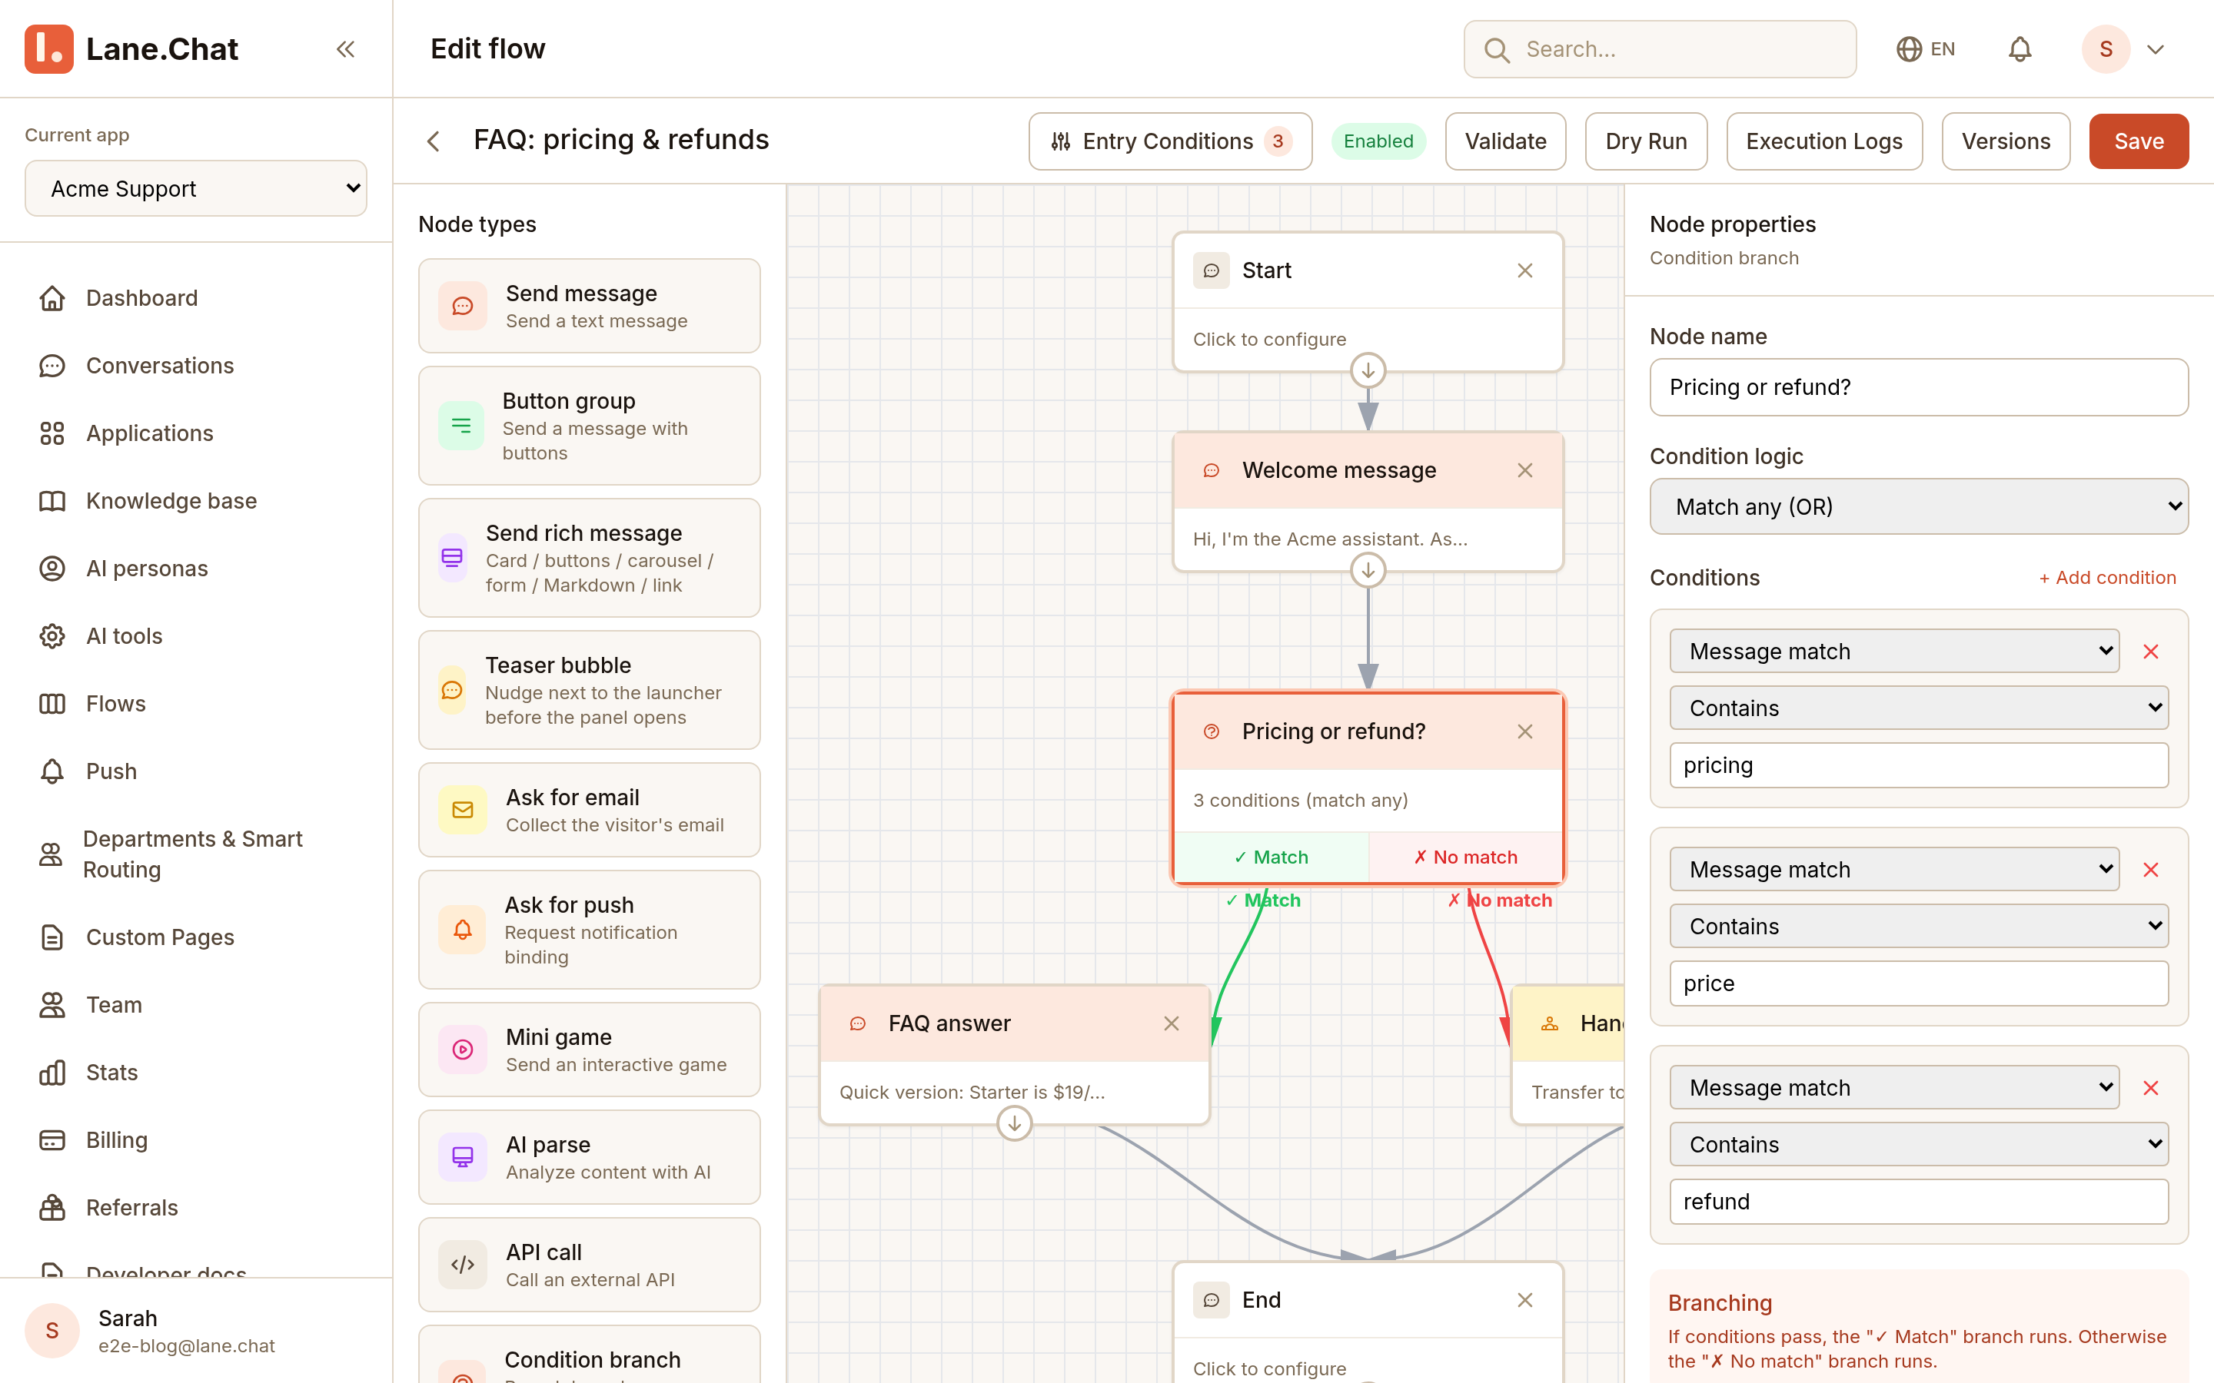Expand the user account menu chevron
The width and height of the screenshot is (2214, 1383).
(x=2156, y=49)
